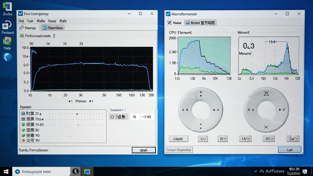
Task: Open the Pnonect desktop shortcut
Action: [x=7, y=27]
